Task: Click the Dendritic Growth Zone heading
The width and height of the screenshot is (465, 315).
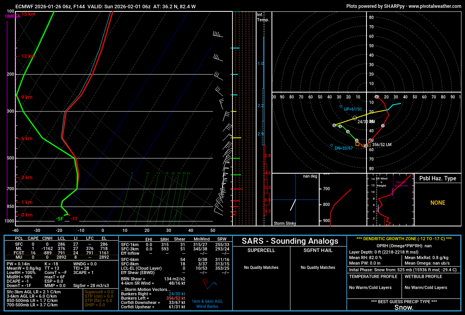Action: tap(404, 239)
